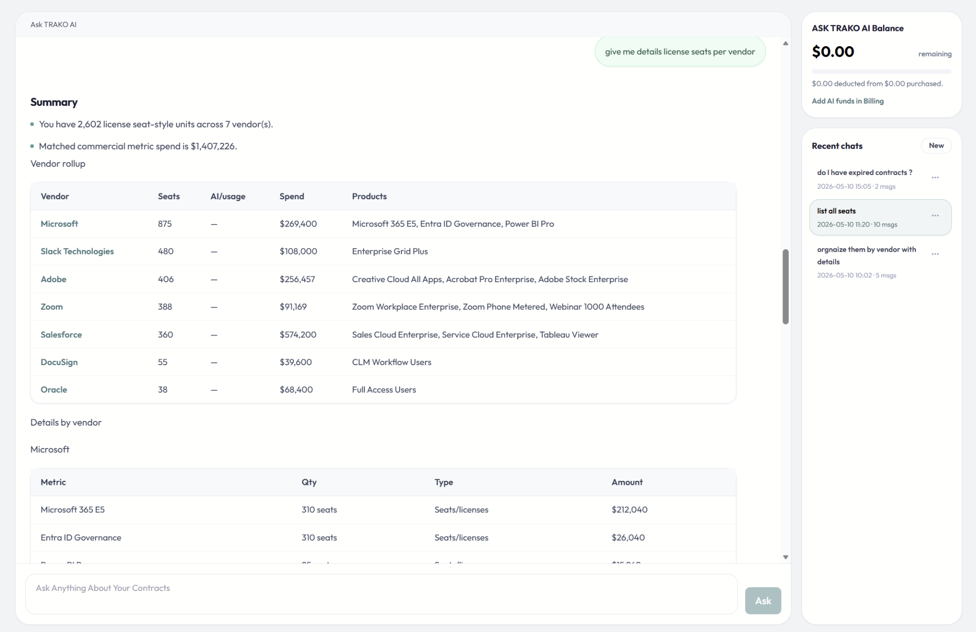Click the Qty column header
The height and width of the screenshot is (632, 976).
click(x=309, y=482)
